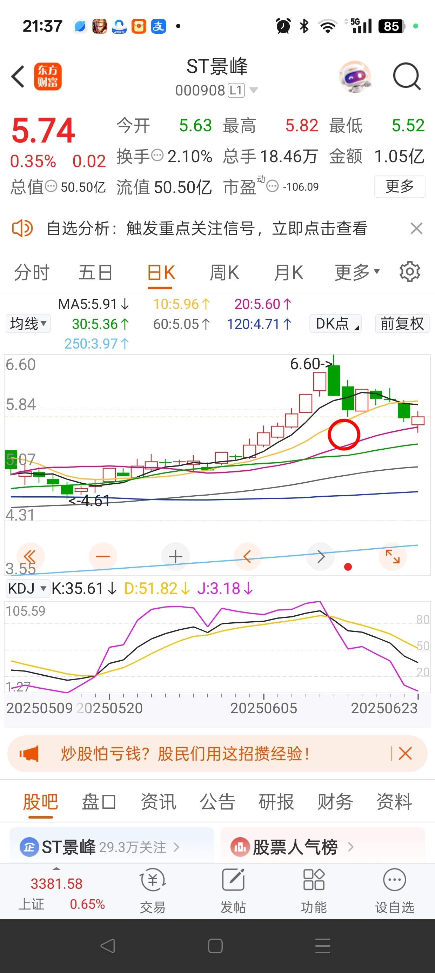The image size is (435, 973).
Task: Open the 自选分析 signal notice
Action: coord(207,228)
